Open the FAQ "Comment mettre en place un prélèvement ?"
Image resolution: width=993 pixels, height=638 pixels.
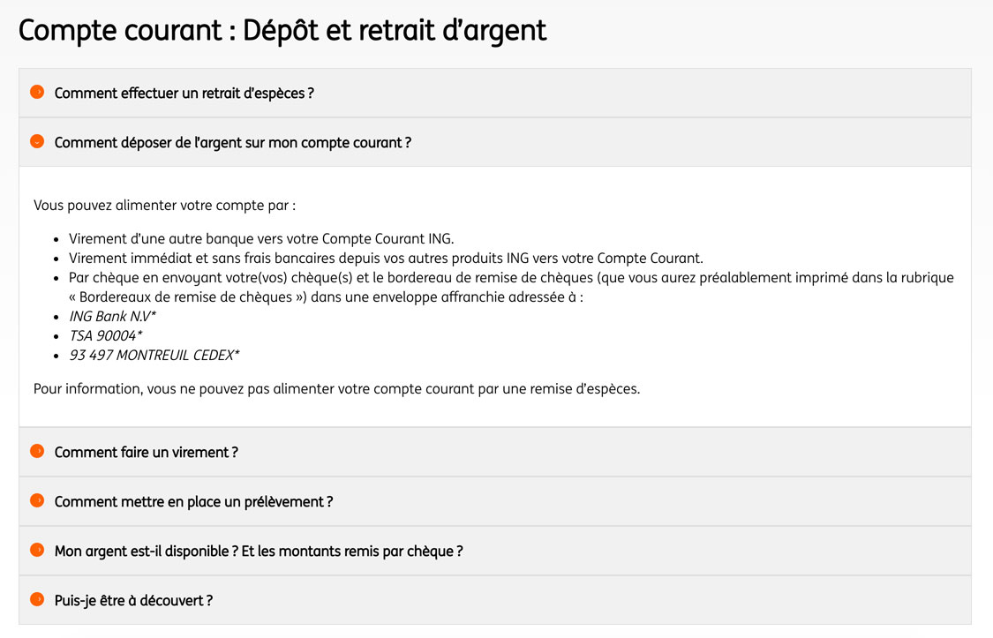pyautogui.click(x=192, y=501)
